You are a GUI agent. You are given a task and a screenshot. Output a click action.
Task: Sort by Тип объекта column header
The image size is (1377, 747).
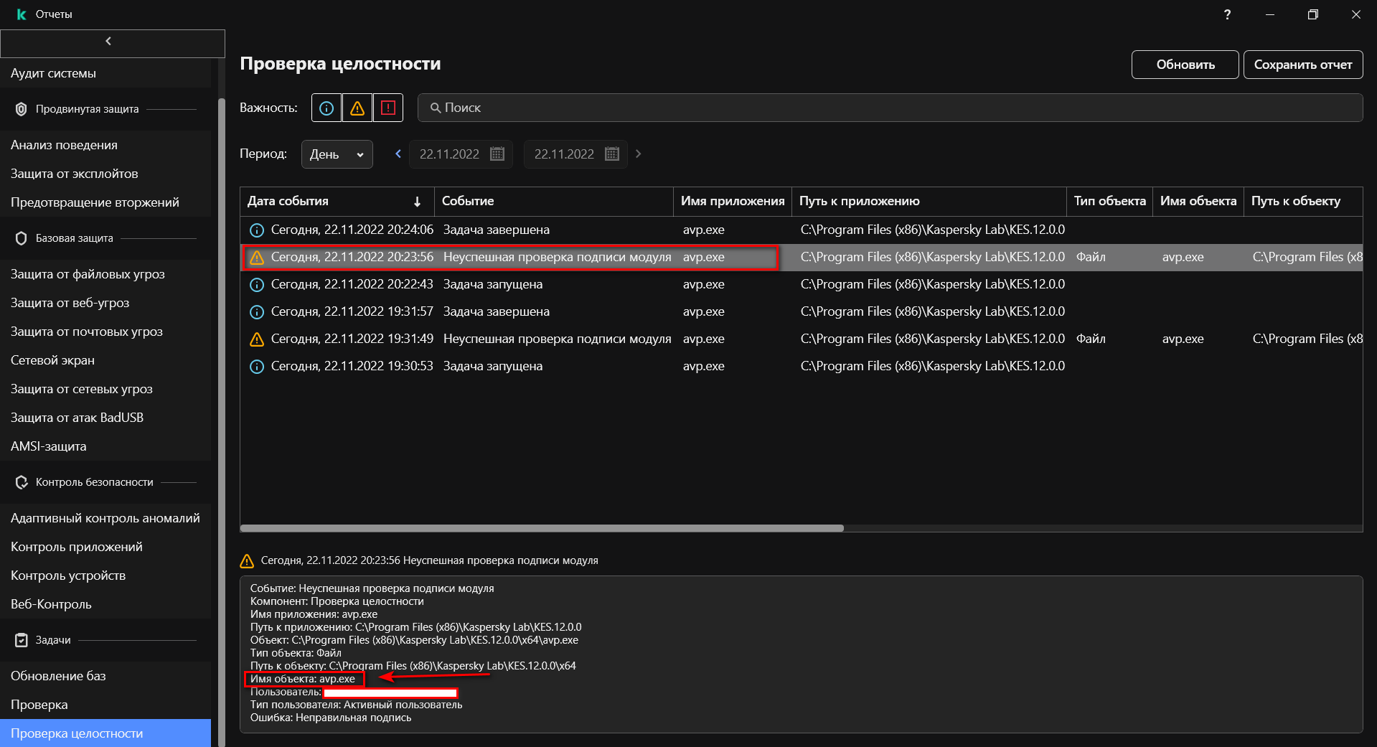[x=1109, y=201]
